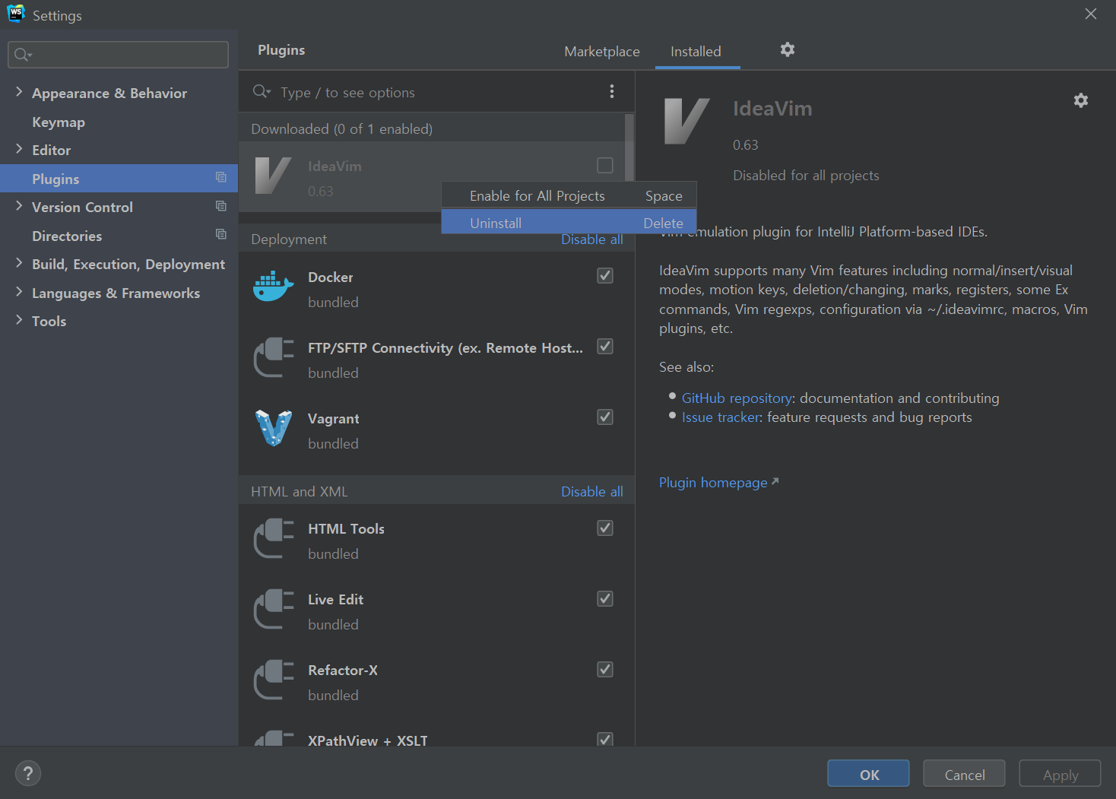Select the Docker plugin name
Screen dimensions: 1116x799
[330, 277]
